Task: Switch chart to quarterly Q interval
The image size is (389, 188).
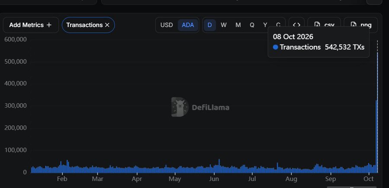Action: click(252, 25)
